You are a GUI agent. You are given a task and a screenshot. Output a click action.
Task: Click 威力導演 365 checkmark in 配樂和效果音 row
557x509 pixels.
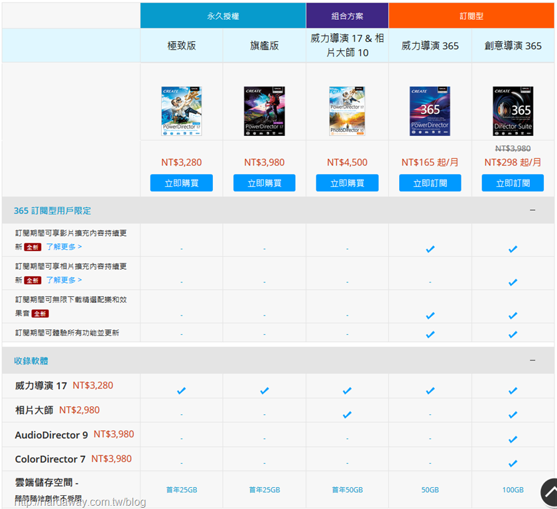430,315
